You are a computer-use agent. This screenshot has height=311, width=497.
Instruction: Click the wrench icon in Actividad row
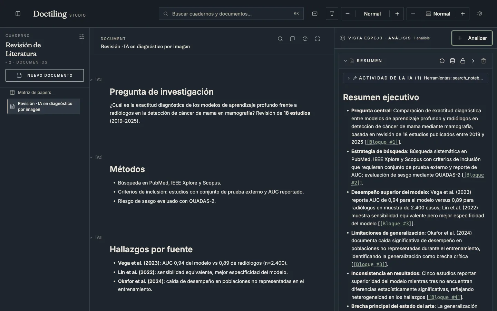pos(355,78)
